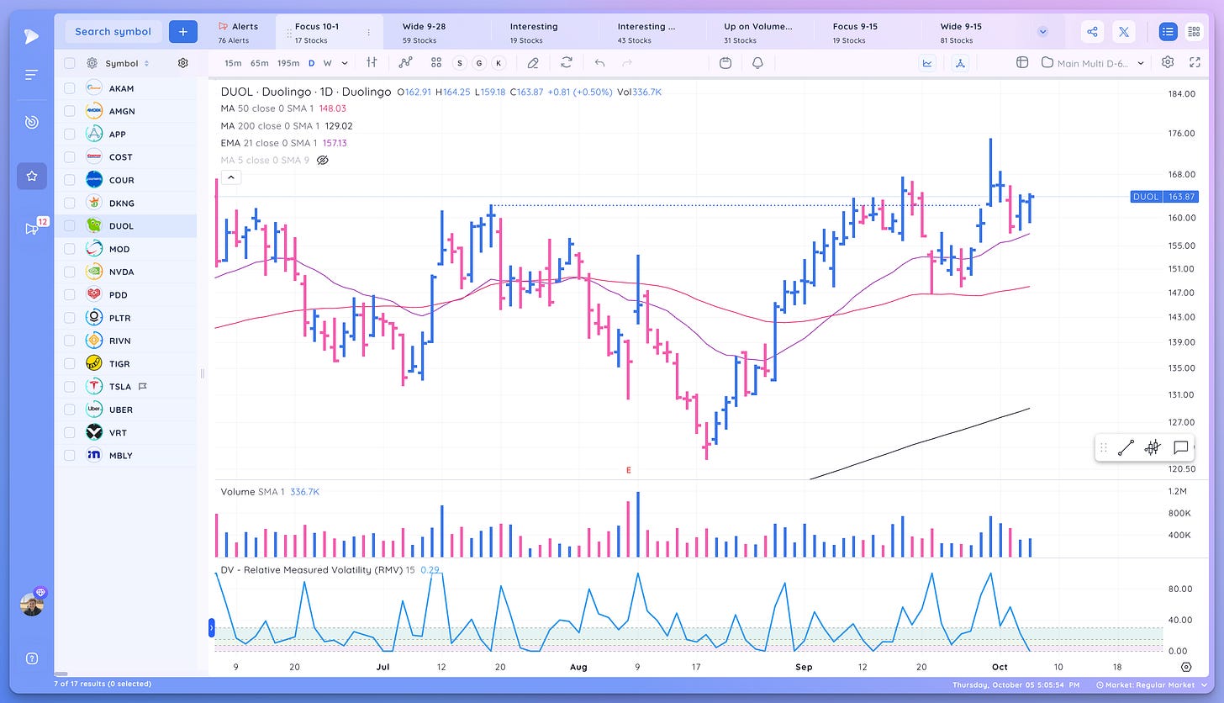This screenshot has height=703, width=1224.
Task: Open alerts sidebar icon with 12 badge
Action: pos(31,228)
